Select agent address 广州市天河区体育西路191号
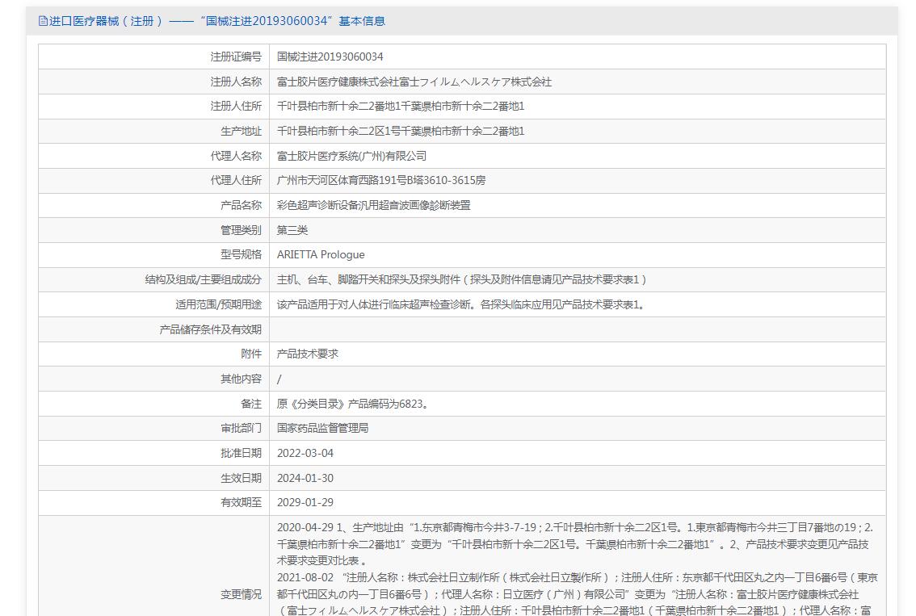Screen dimensions: 916x616 (381, 180)
